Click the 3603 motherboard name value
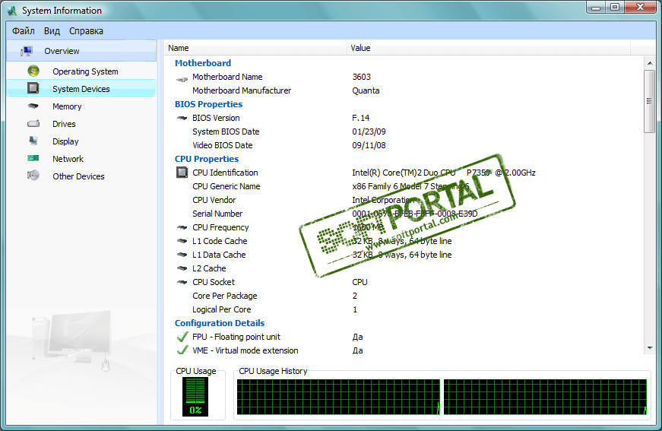The height and width of the screenshot is (431, 662). (361, 77)
